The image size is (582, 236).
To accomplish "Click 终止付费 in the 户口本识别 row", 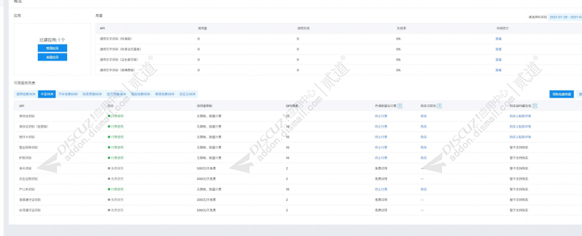I will 381,189.
